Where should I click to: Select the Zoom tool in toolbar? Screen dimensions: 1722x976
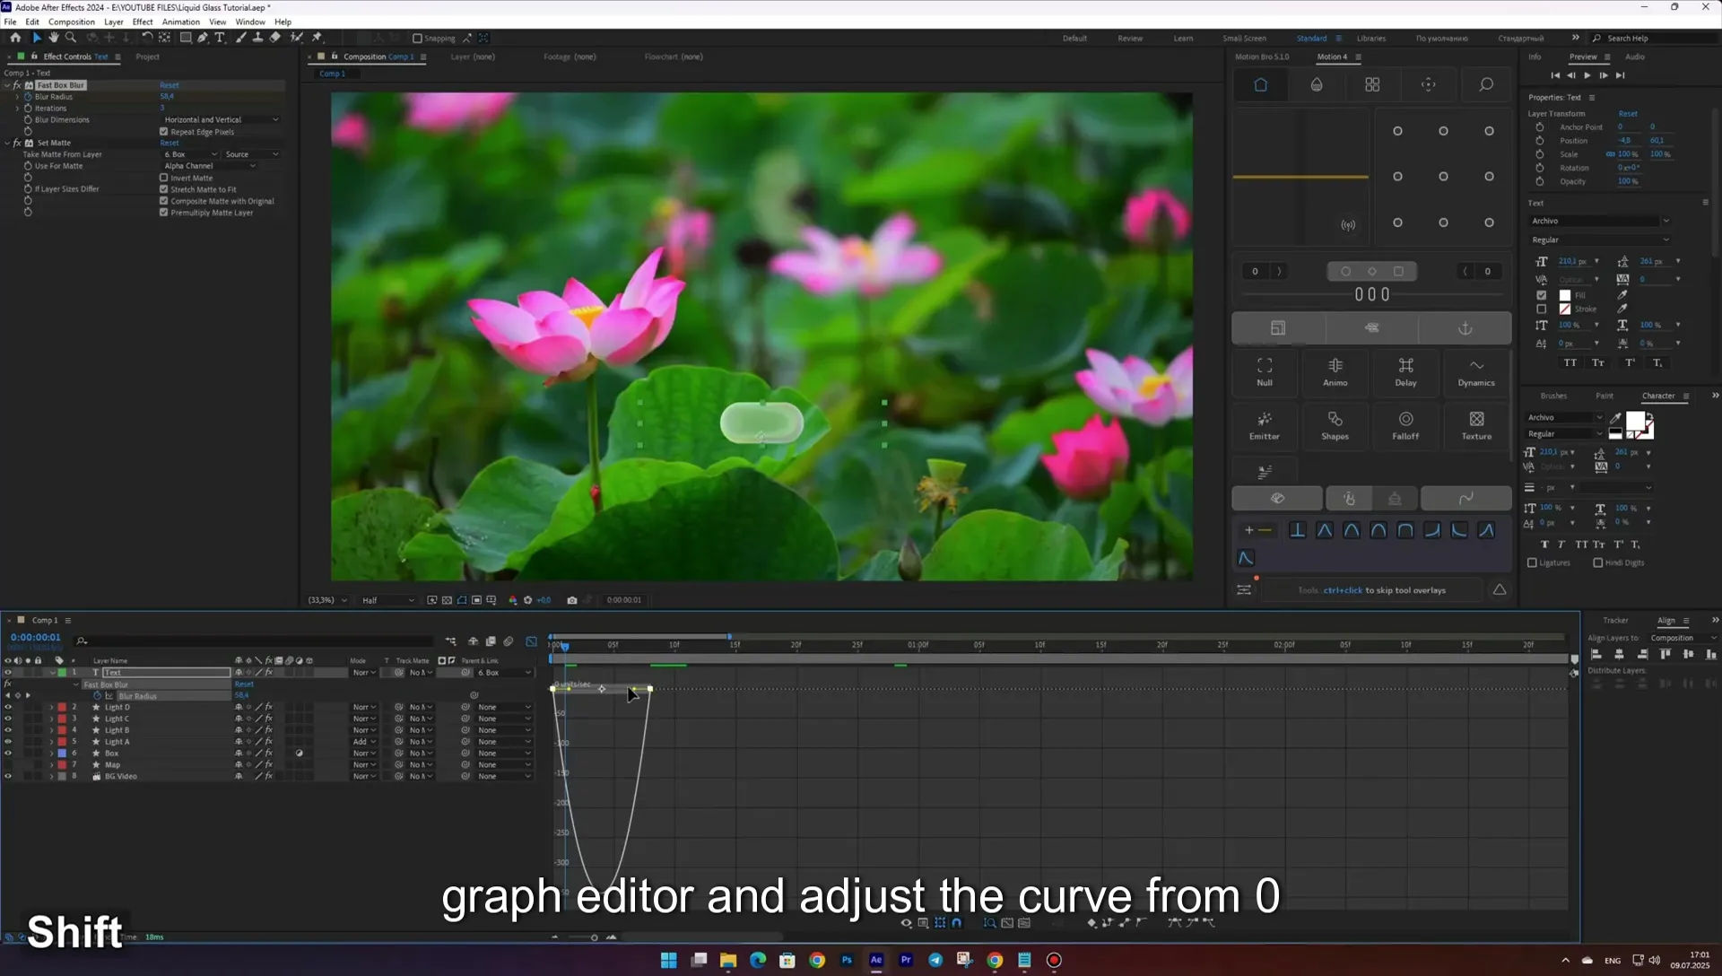point(71,38)
